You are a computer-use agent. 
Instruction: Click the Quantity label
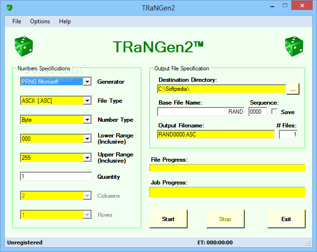[x=109, y=177]
